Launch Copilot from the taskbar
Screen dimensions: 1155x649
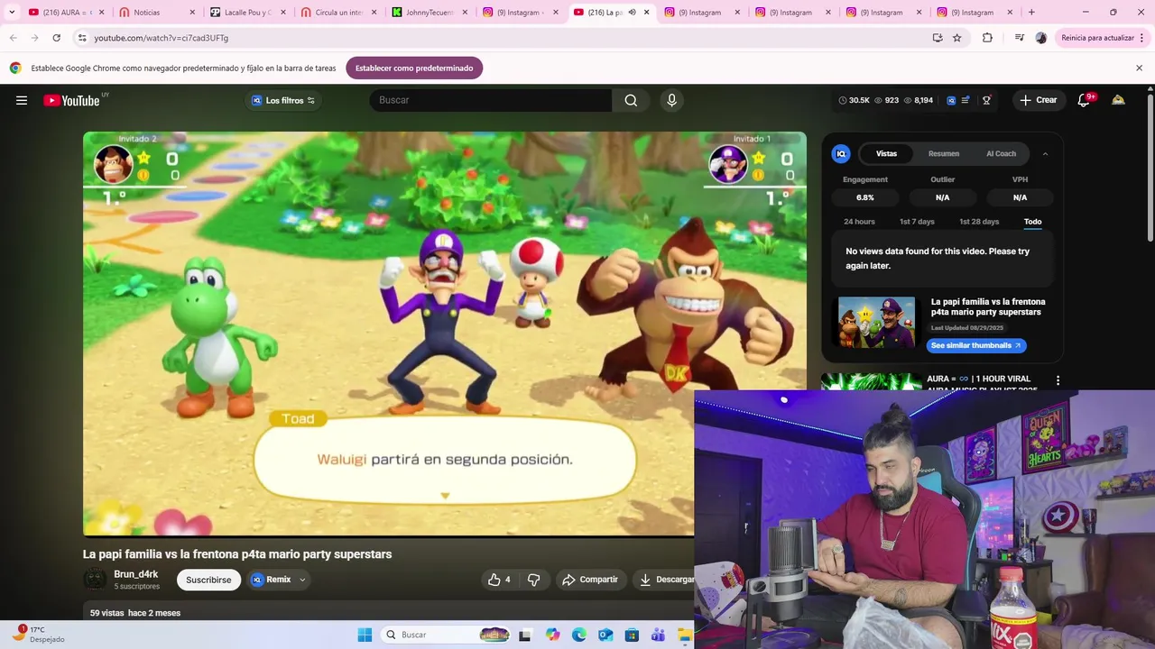point(552,635)
